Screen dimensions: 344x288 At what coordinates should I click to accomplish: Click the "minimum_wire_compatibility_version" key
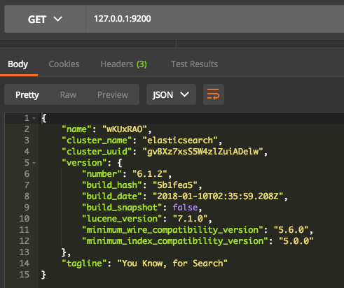(172, 230)
